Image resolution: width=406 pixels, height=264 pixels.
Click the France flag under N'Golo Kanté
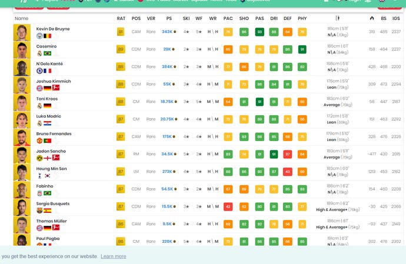coord(48,71)
